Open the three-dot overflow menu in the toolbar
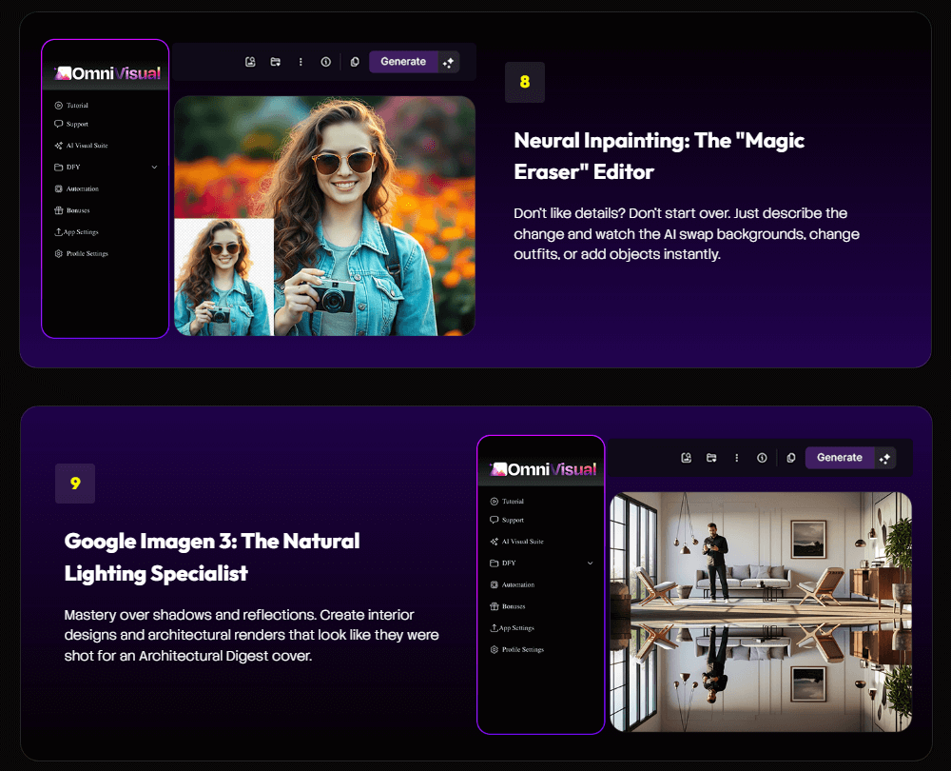The width and height of the screenshot is (951, 771). [301, 61]
